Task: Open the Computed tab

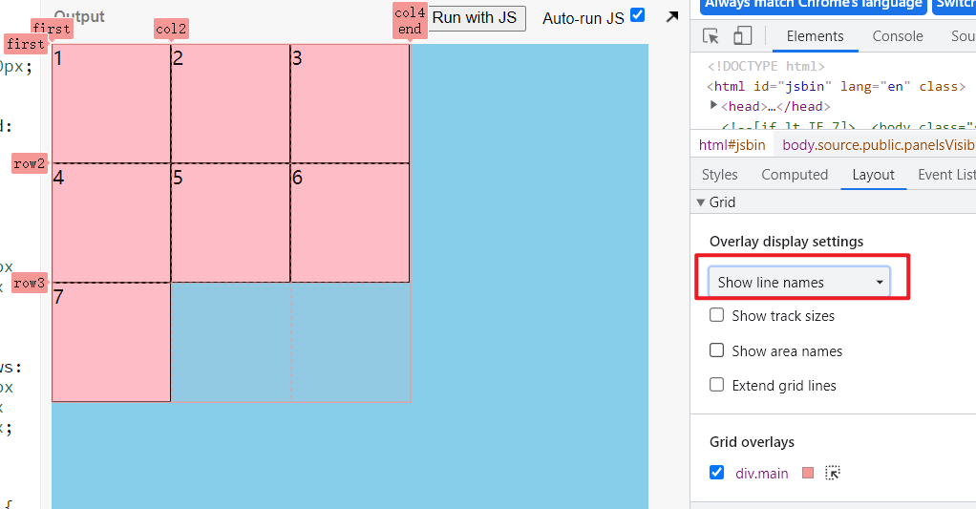Action: click(795, 175)
